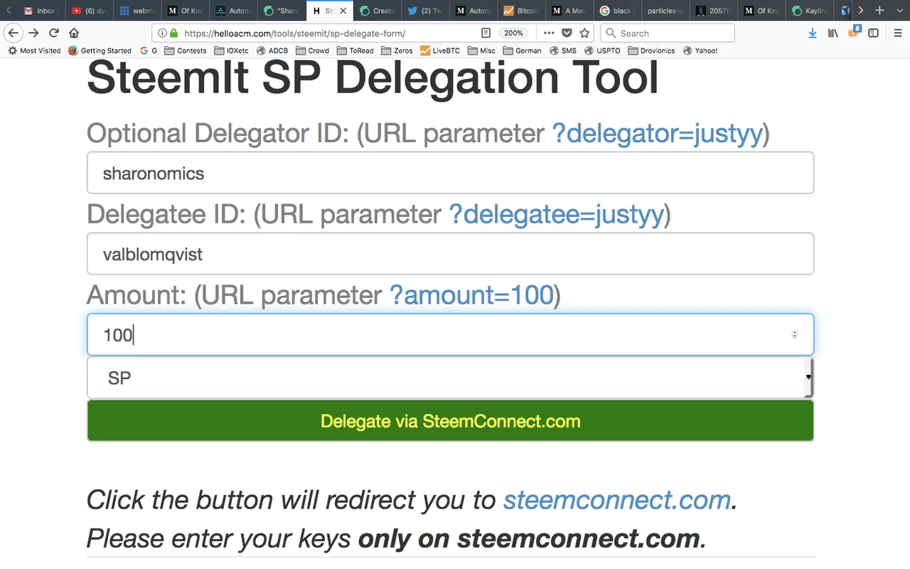Click Delegate via SteemConnect.com button

pos(450,420)
